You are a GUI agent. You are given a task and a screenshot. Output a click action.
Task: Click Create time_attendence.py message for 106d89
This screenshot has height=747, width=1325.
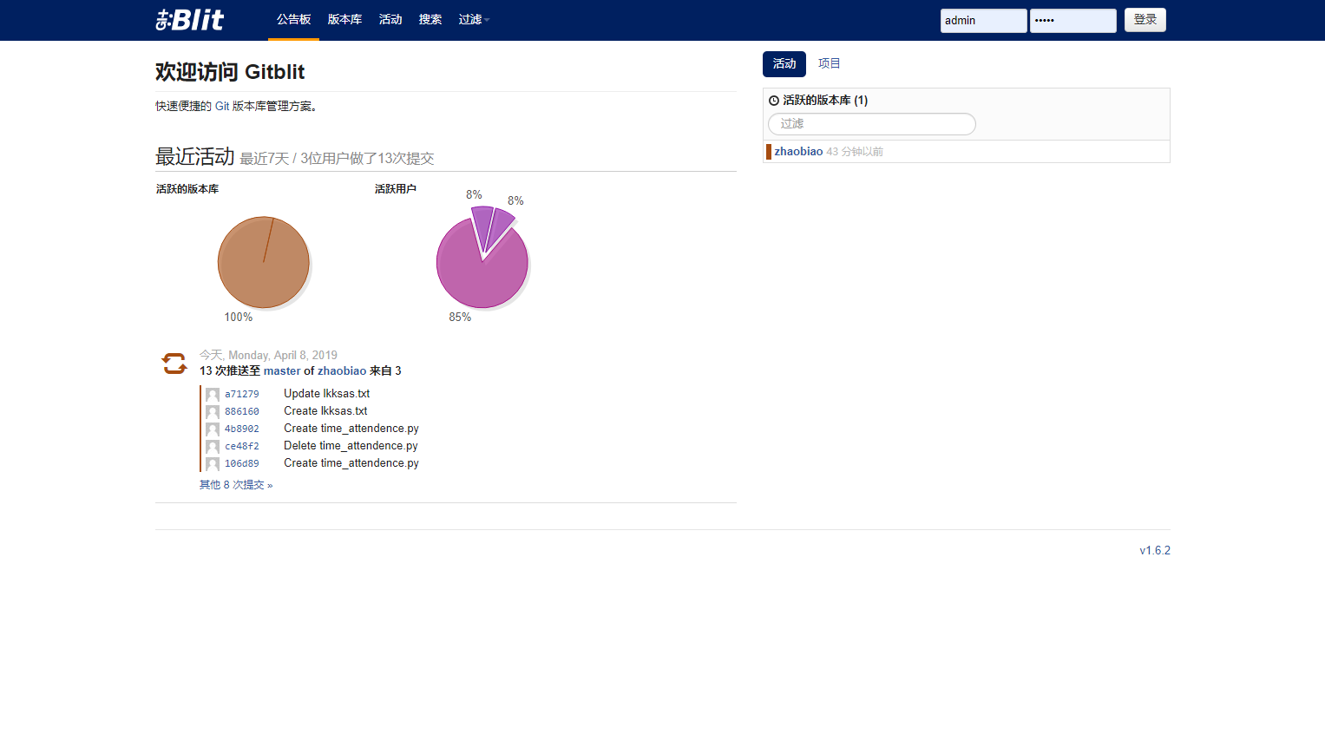(x=351, y=463)
